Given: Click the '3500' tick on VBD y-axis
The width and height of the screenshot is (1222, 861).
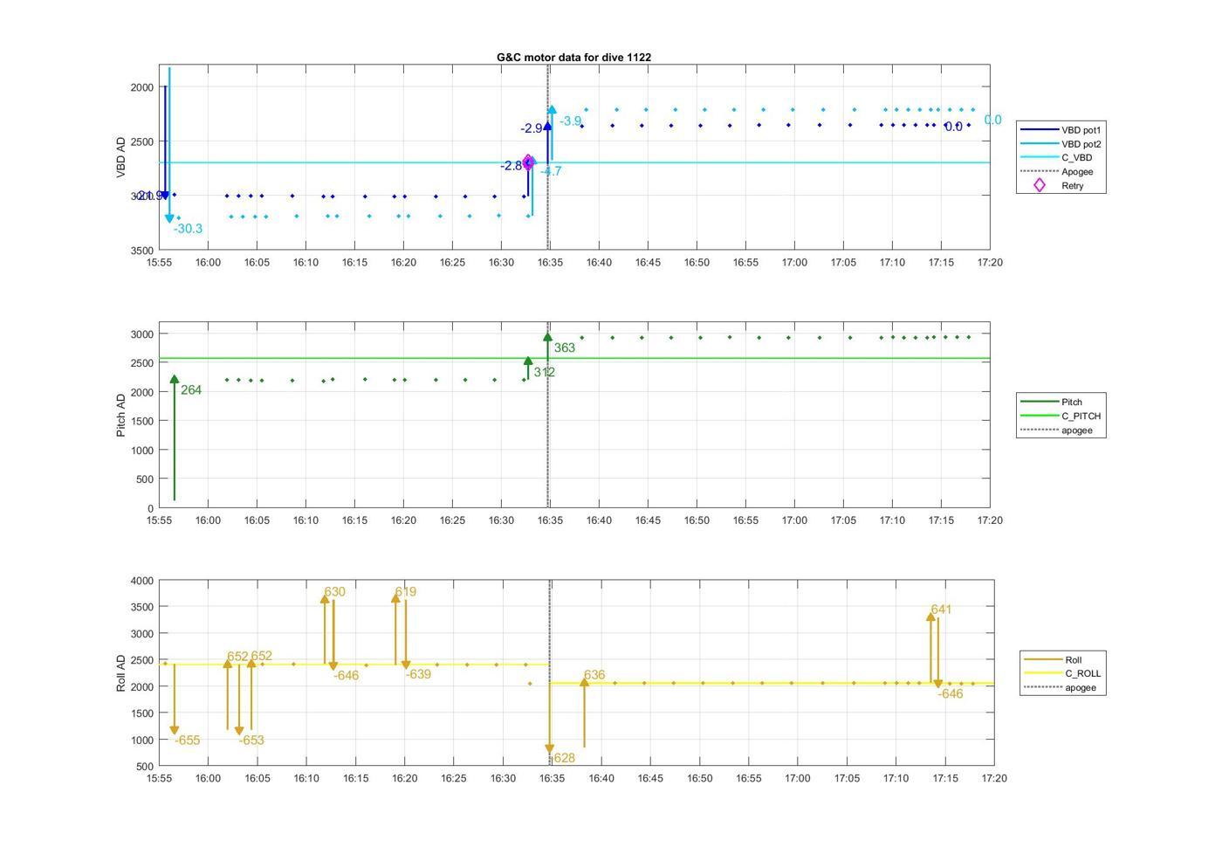Looking at the screenshot, I should tap(141, 251).
